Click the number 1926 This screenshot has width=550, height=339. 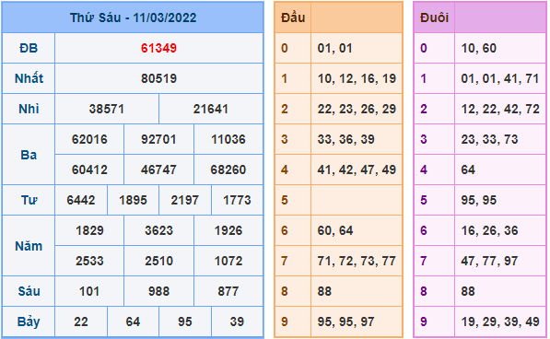coord(228,230)
